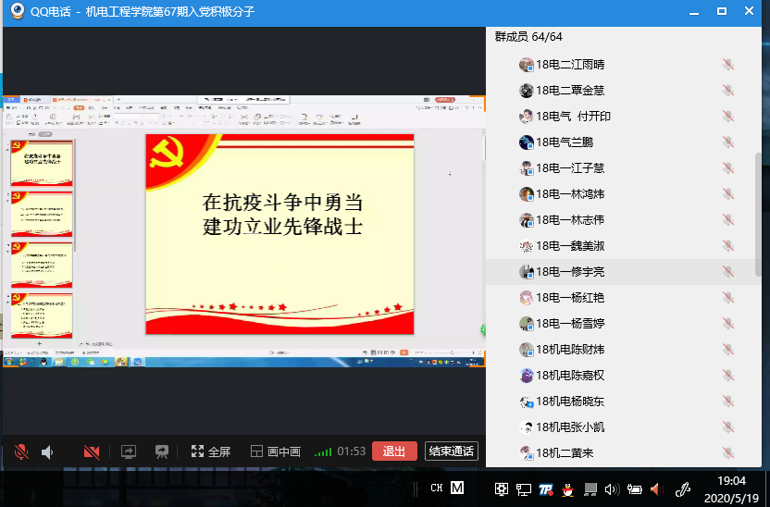770x507 pixels.
Task: Click the first slide thumbnail in shared screen
Action: [42, 163]
